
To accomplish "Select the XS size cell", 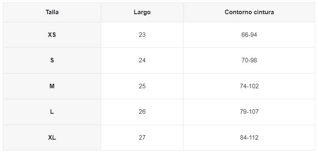I will [x=52, y=35].
